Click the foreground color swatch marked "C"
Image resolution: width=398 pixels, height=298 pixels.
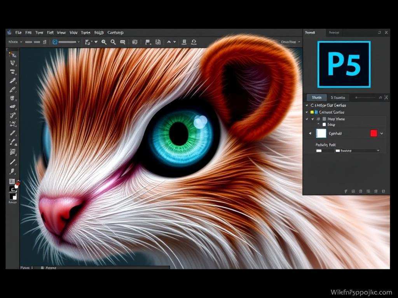tap(13, 189)
